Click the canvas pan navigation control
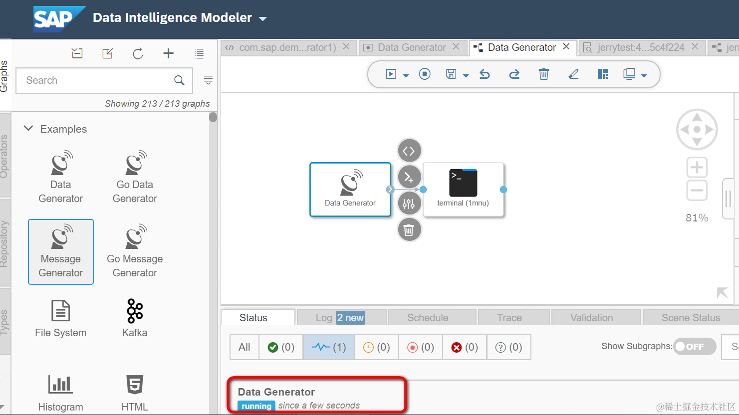Screen dimensions: 739x415 [697, 130]
